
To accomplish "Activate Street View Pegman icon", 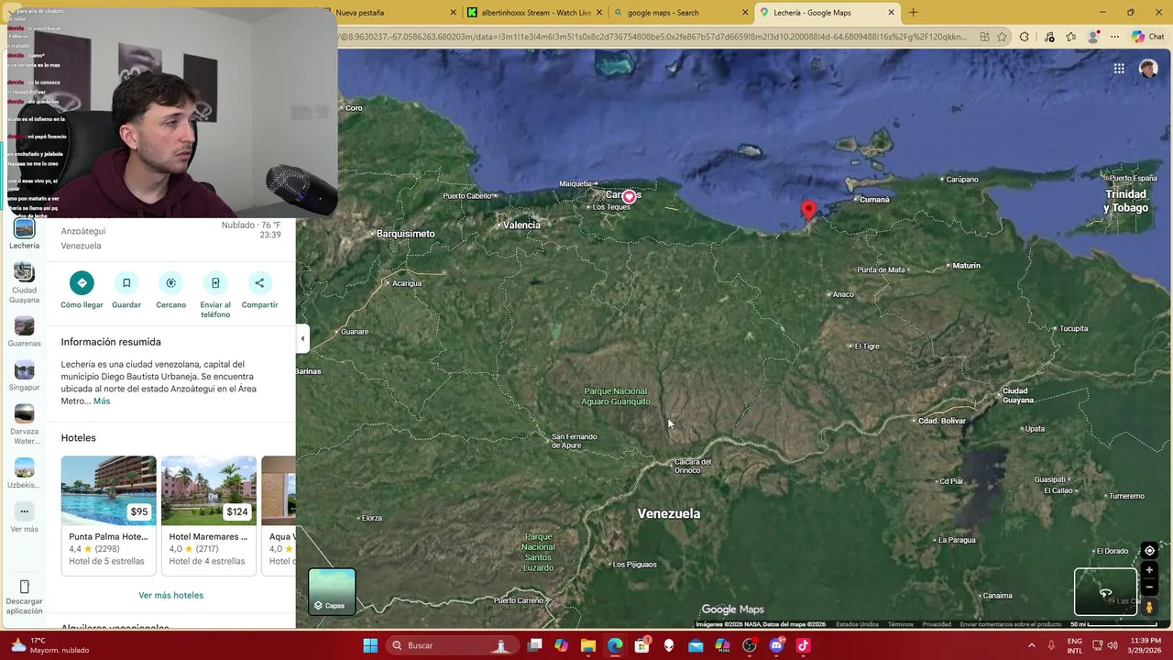I will tap(1149, 607).
